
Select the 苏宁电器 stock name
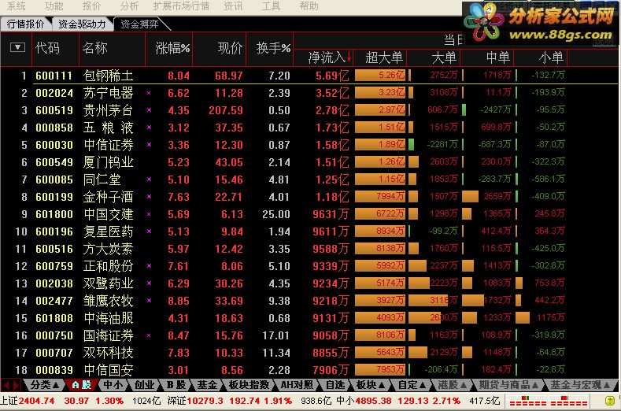[x=108, y=93]
